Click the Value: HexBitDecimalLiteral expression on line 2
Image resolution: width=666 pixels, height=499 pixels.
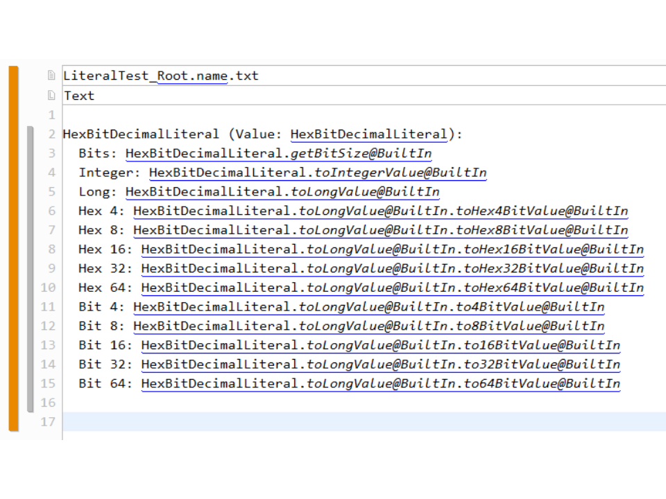click(369, 134)
